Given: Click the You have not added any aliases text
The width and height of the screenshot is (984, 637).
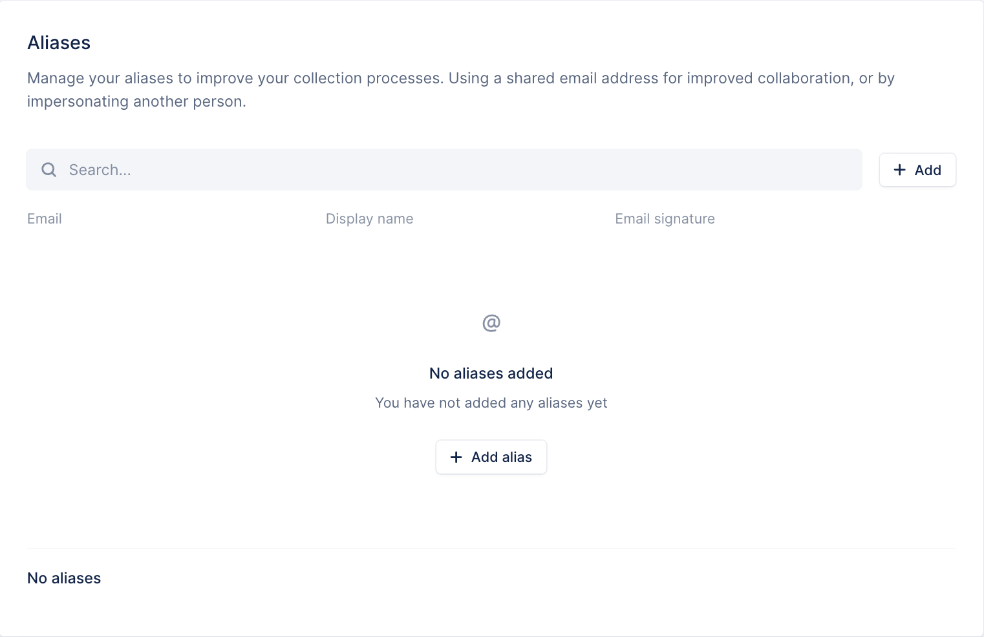Looking at the screenshot, I should [x=491, y=402].
